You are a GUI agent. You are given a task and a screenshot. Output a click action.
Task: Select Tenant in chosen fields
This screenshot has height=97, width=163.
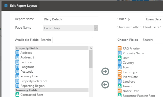pos(128,86)
